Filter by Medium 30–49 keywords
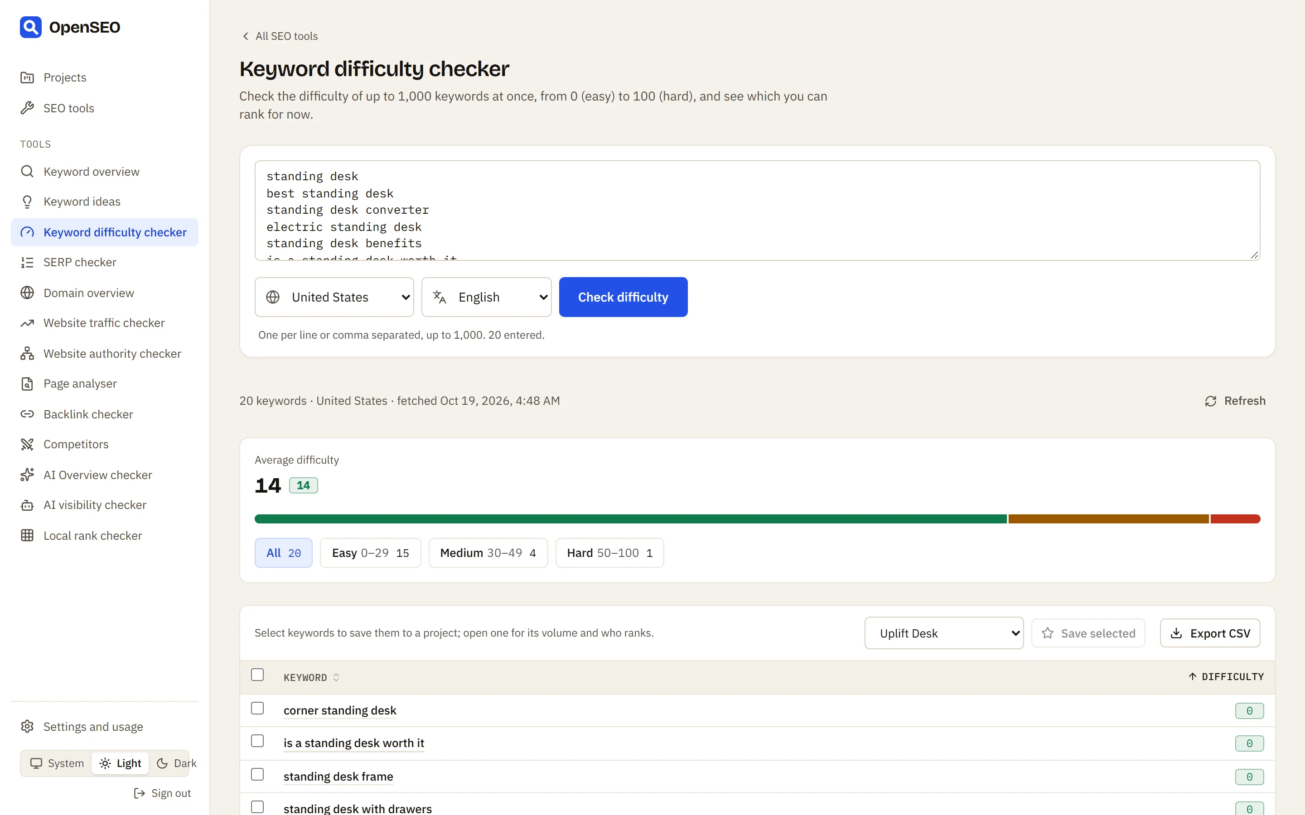Image resolution: width=1305 pixels, height=815 pixels. tap(488, 553)
